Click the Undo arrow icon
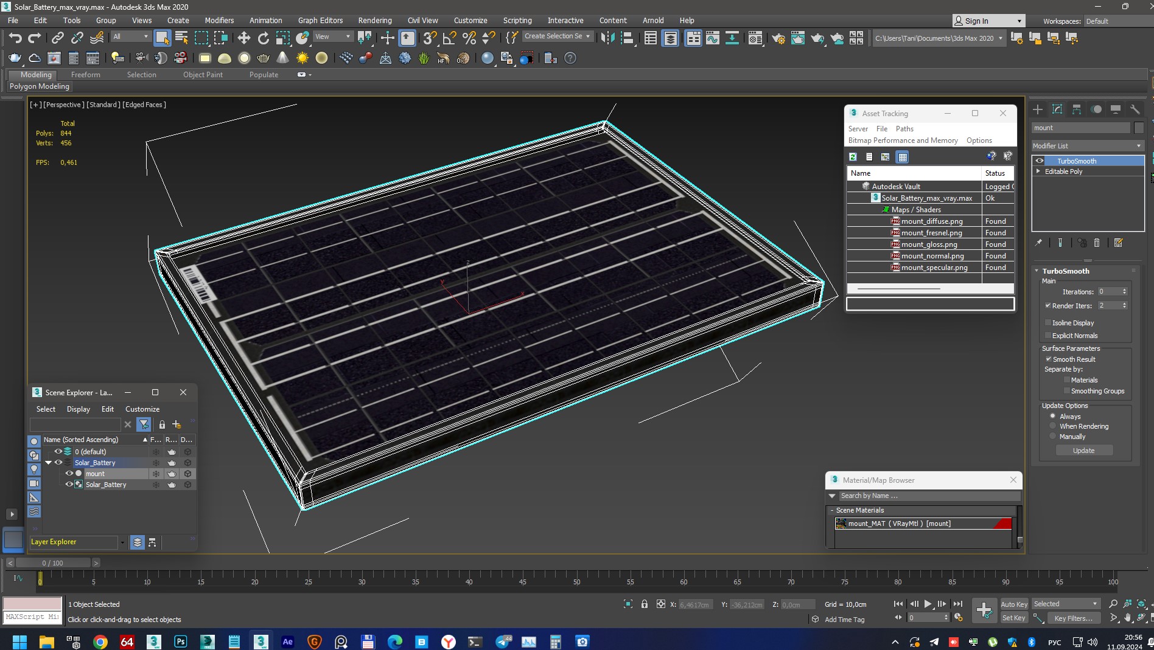This screenshot has height=650, width=1154. (15, 38)
